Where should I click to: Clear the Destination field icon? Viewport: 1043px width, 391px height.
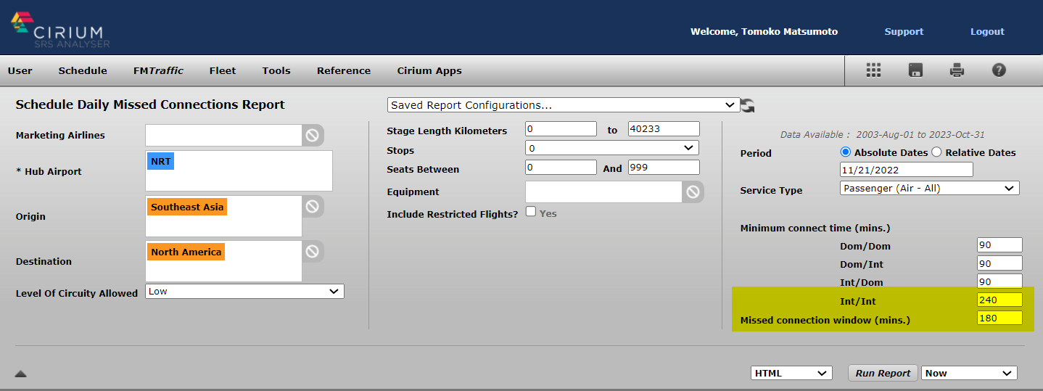(312, 252)
